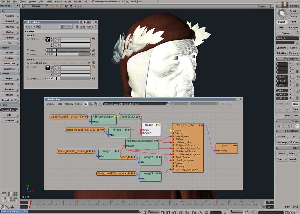
Task: Open the Sources.Materials.DefaultLib.skin dropdown
Action: click(167, 104)
